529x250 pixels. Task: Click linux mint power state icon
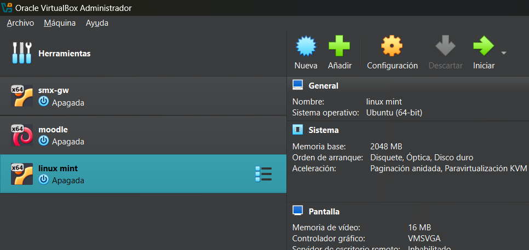(x=43, y=179)
